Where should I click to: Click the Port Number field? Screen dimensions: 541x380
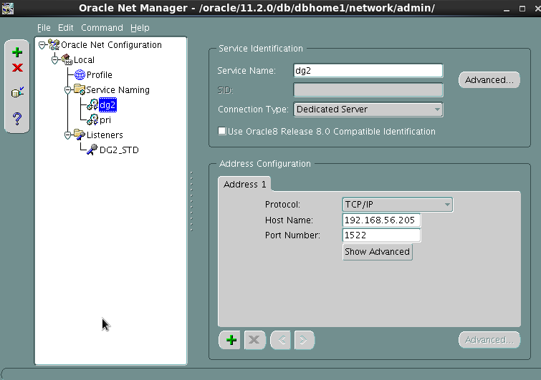point(381,235)
